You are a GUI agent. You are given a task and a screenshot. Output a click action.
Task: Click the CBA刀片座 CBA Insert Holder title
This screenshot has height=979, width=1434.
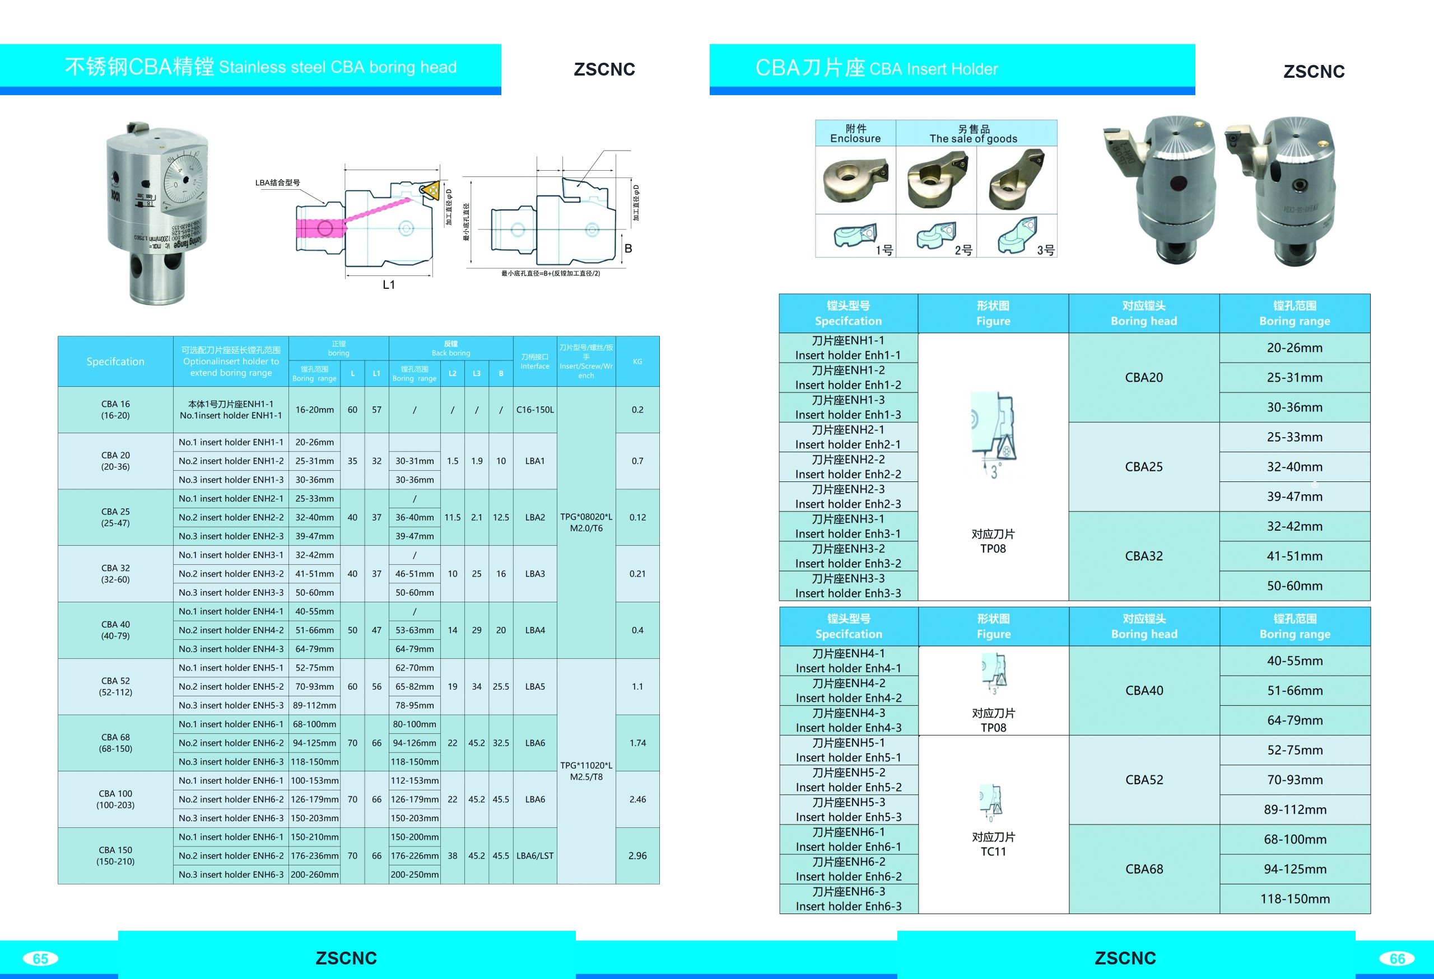(x=876, y=68)
